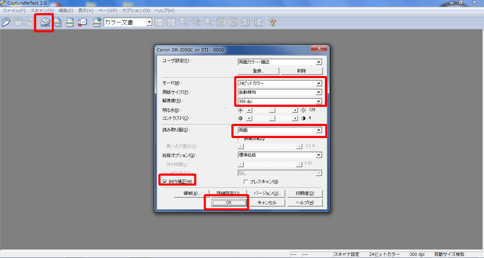Screen dimensions: 484x258
Task: Open the 読み取り面 dropdown showing 両面
Action: coord(280,130)
